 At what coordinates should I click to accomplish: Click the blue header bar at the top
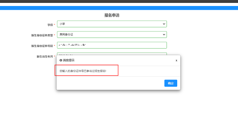click(119, 8)
